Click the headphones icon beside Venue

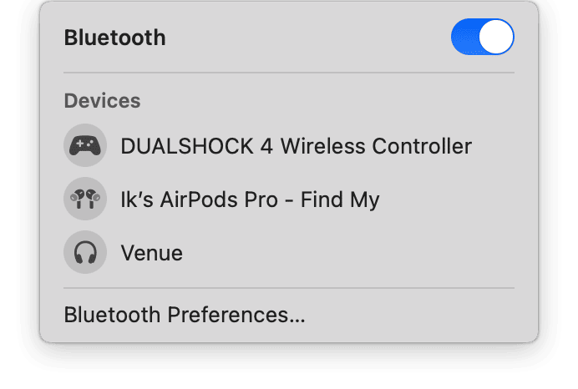(84, 252)
